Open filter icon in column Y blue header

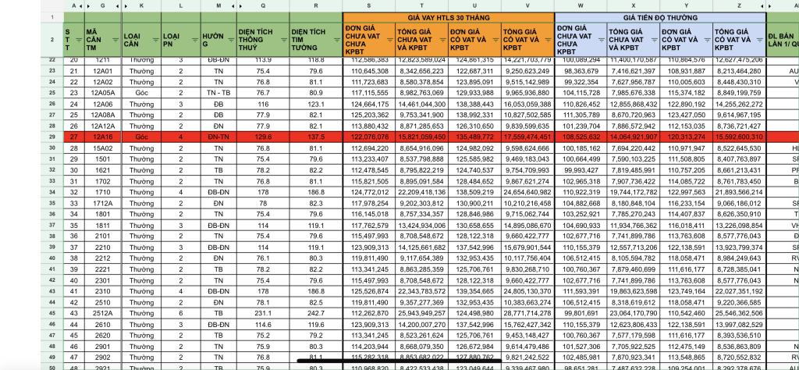[x=707, y=40]
